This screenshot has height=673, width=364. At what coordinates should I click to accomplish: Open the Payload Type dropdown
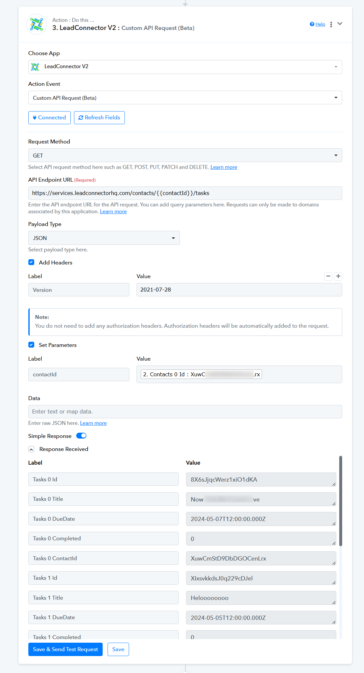coord(104,238)
